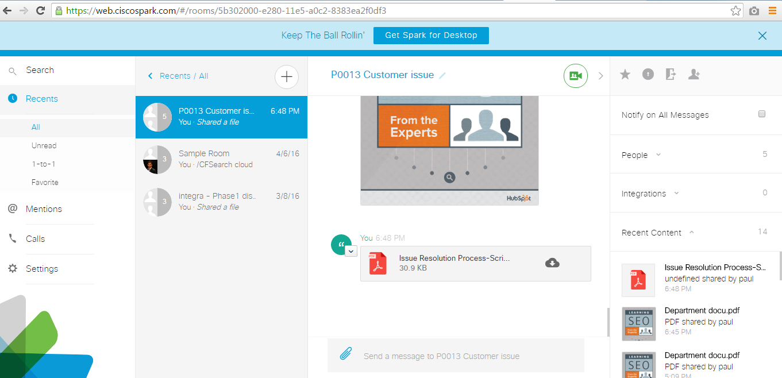Open the small dropdown arrow beside the message avatar
The width and height of the screenshot is (782, 378).
point(351,251)
